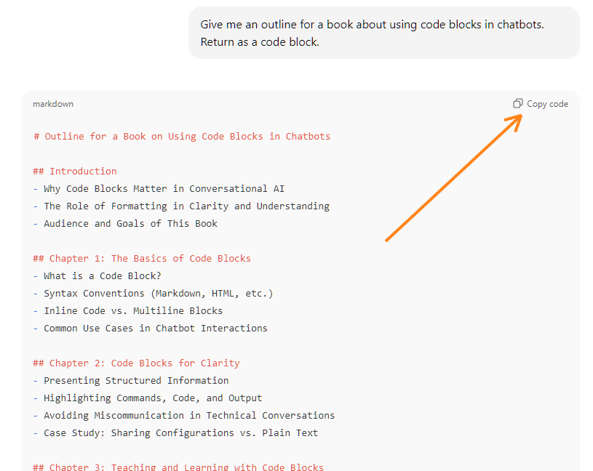Screen dimensions: 593x471
Task: Click the code block header bar
Action: coord(291,104)
